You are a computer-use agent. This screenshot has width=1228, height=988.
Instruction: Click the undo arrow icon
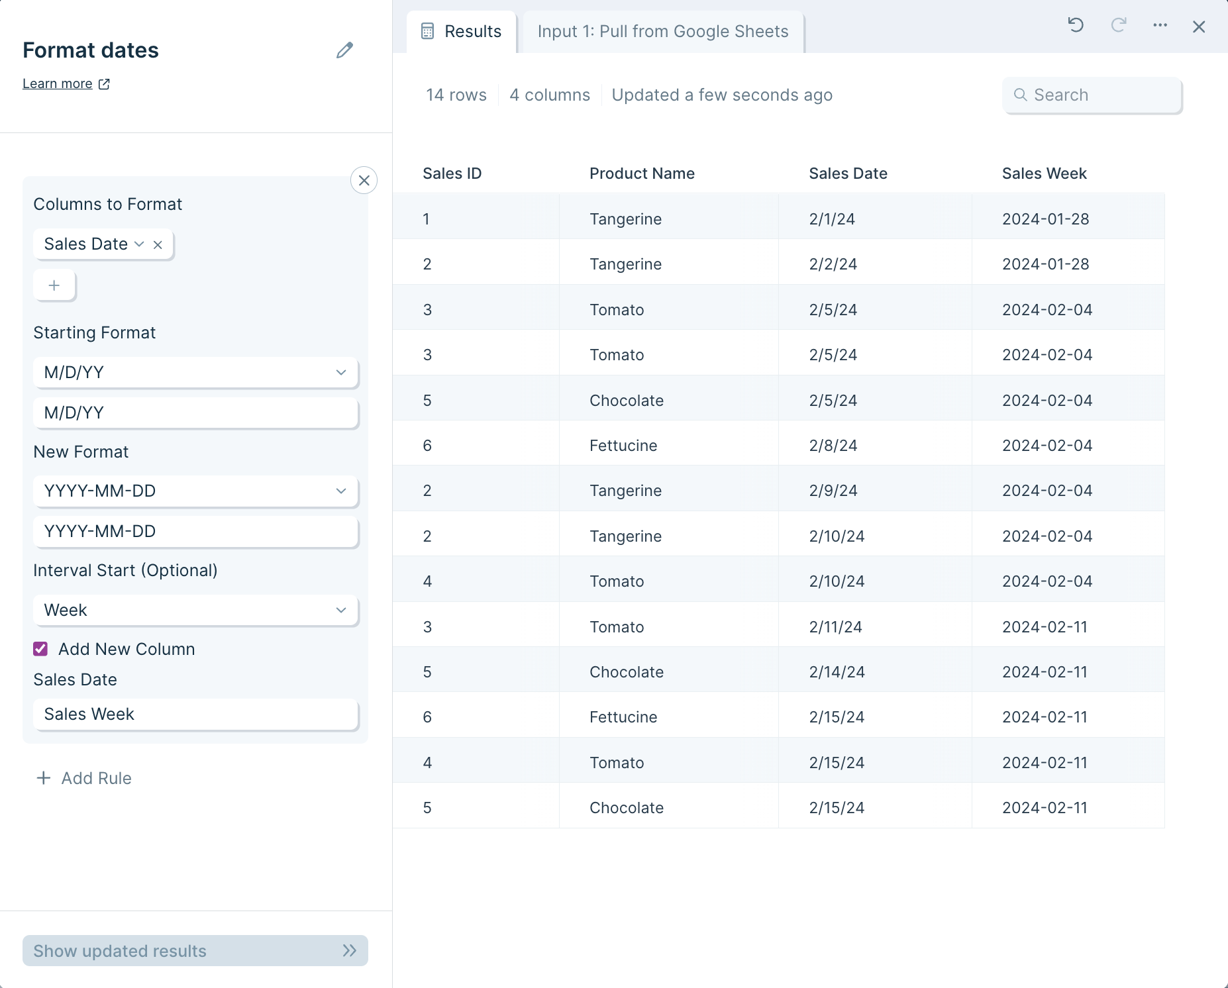click(x=1076, y=26)
